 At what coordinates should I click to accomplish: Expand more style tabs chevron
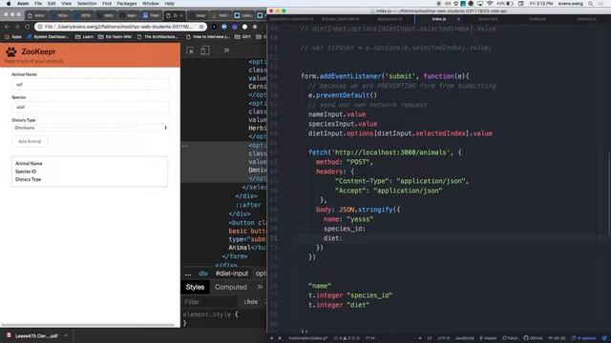tap(260, 287)
